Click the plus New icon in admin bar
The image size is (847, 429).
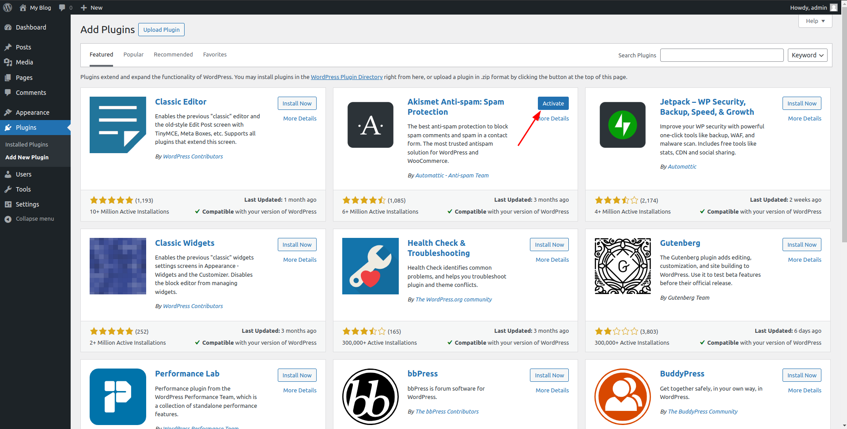point(84,8)
